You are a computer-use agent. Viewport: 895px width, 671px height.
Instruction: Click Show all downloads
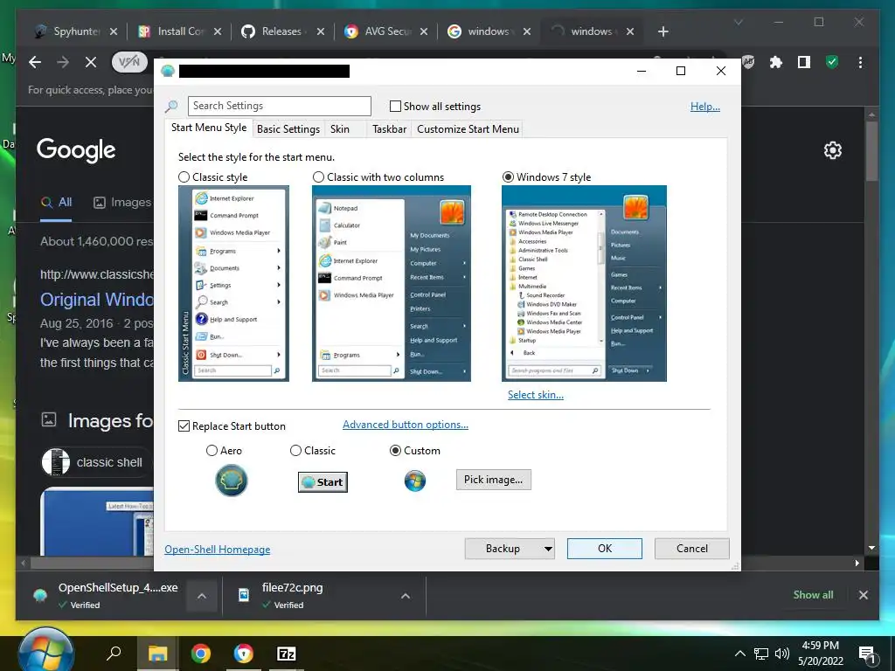coord(813,595)
